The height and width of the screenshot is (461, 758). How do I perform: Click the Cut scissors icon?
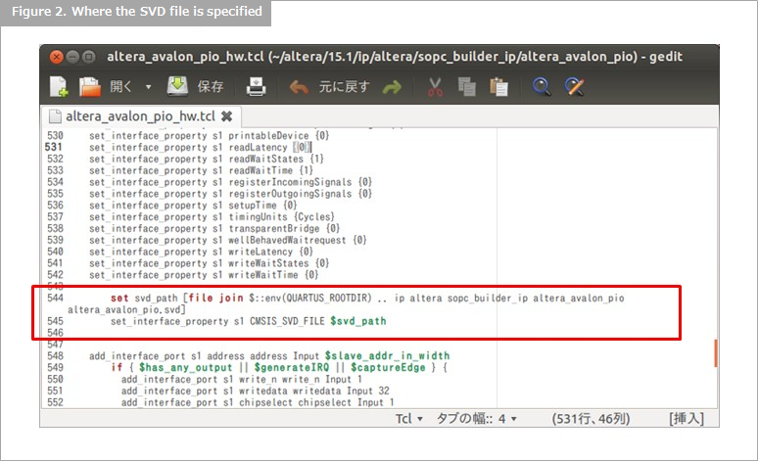pyautogui.click(x=435, y=87)
